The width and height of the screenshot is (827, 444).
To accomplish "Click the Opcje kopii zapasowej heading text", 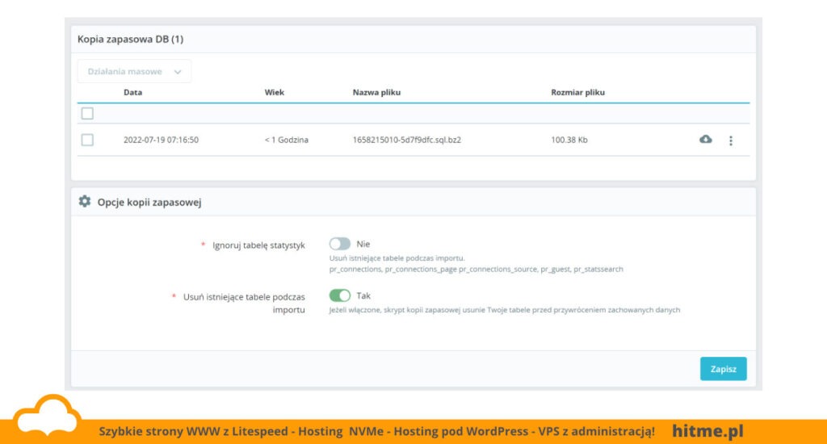I will tap(149, 202).
